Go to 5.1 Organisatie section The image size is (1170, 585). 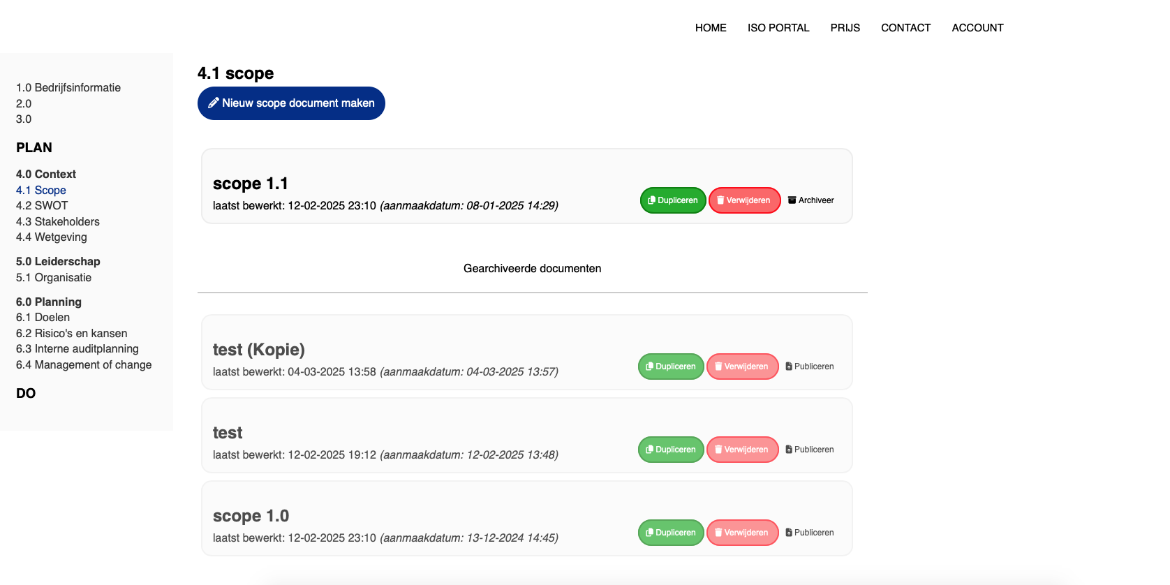(x=54, y=278)
